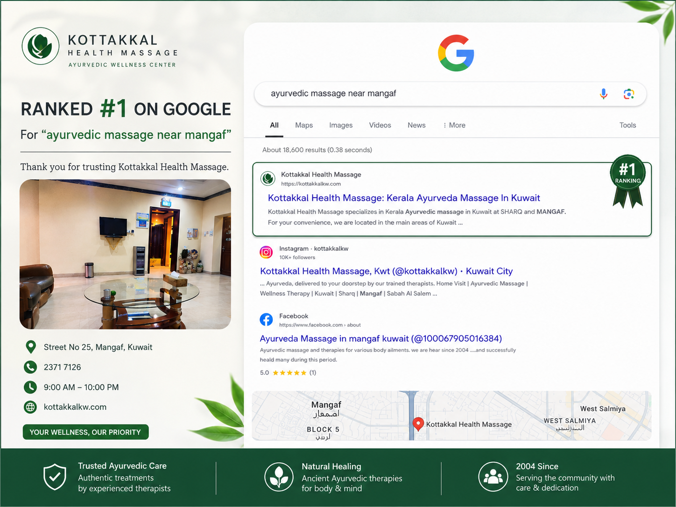Image resolution: width=676 pixels, height=507 pixels.
Task: Open the search Tools option
Action: pos(627,125)
